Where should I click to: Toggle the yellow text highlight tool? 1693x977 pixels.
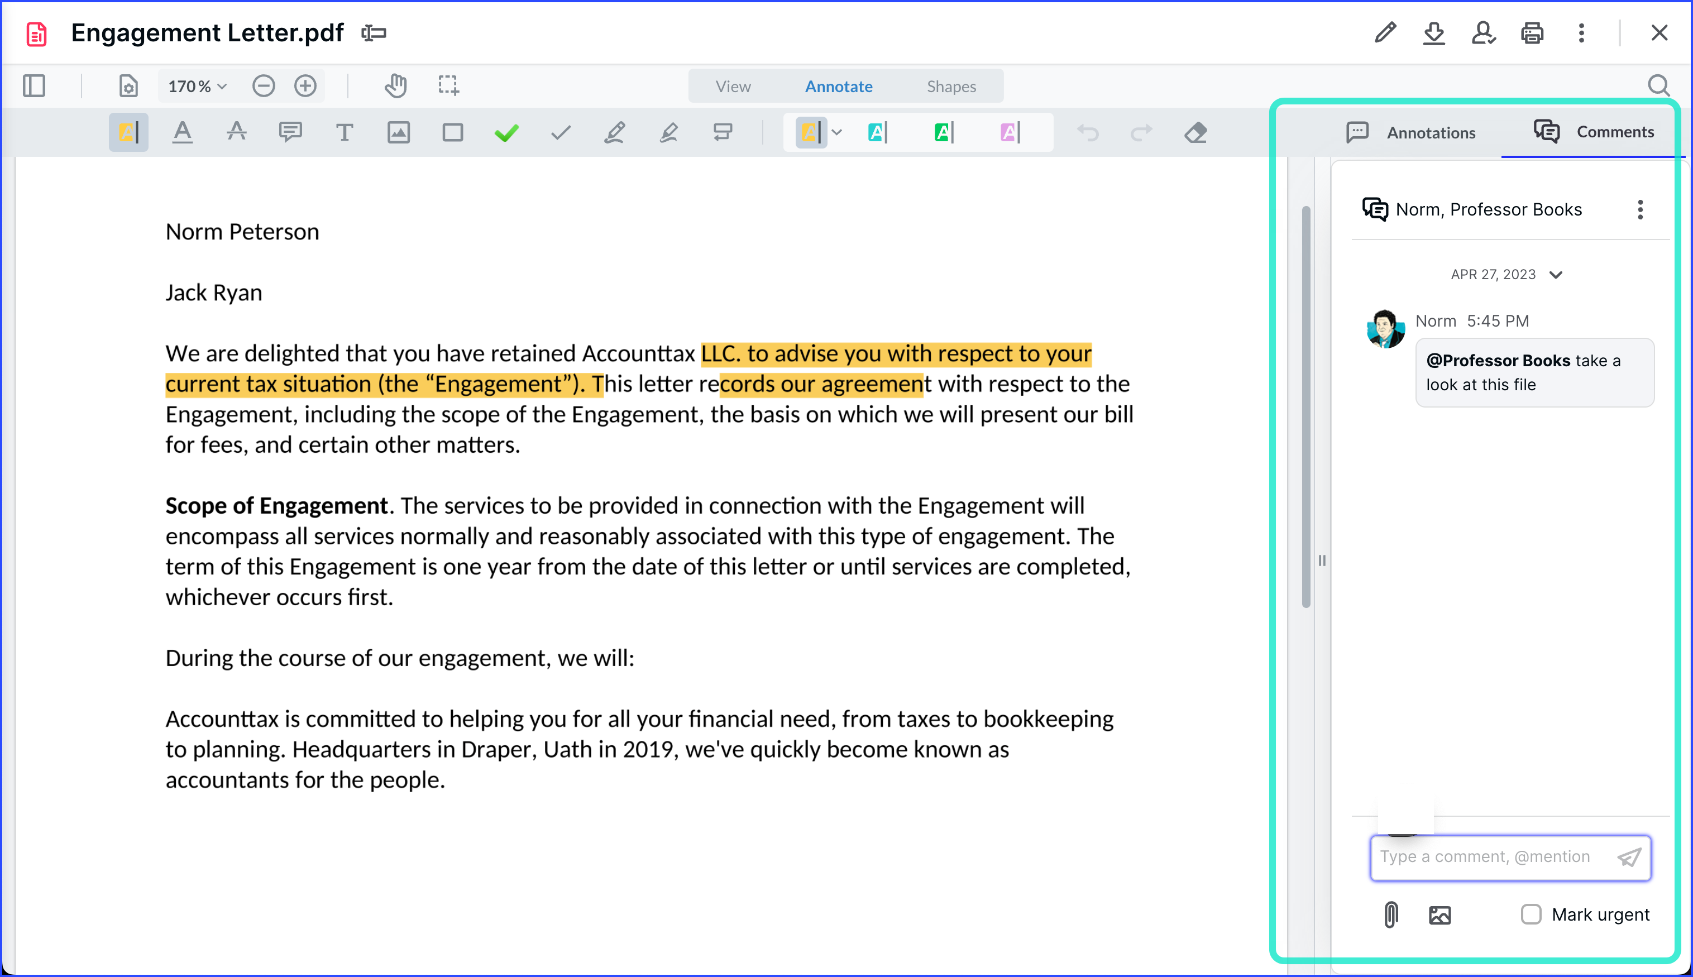128,132
